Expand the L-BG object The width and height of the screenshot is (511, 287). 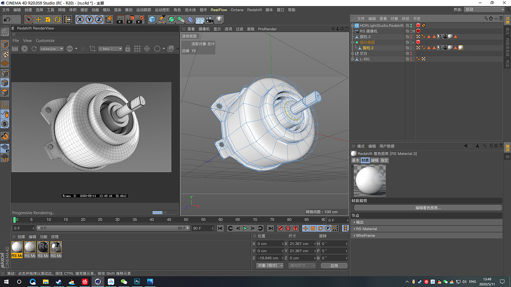click(353, 59)
